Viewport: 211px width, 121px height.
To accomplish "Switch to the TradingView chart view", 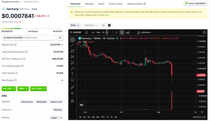I will pyautogui.click(x=110, y=25).
